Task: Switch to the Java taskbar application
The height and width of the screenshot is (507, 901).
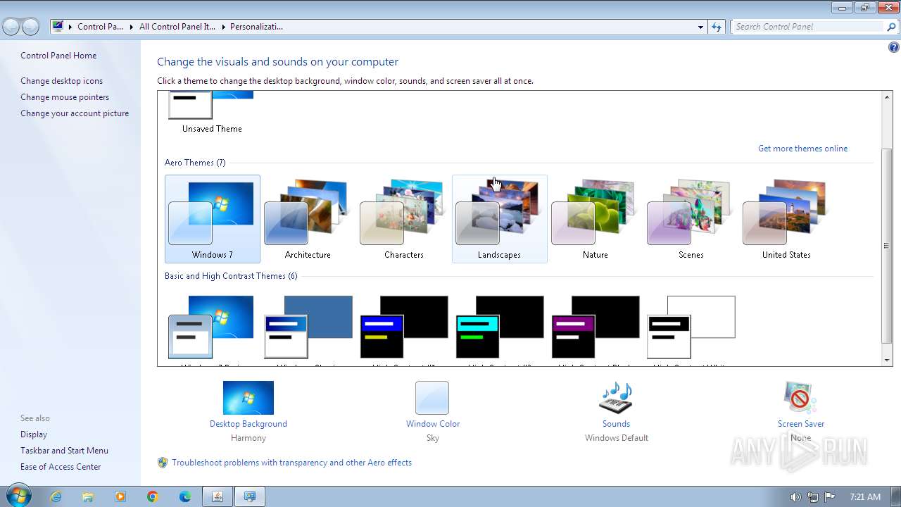Action: 218,496
